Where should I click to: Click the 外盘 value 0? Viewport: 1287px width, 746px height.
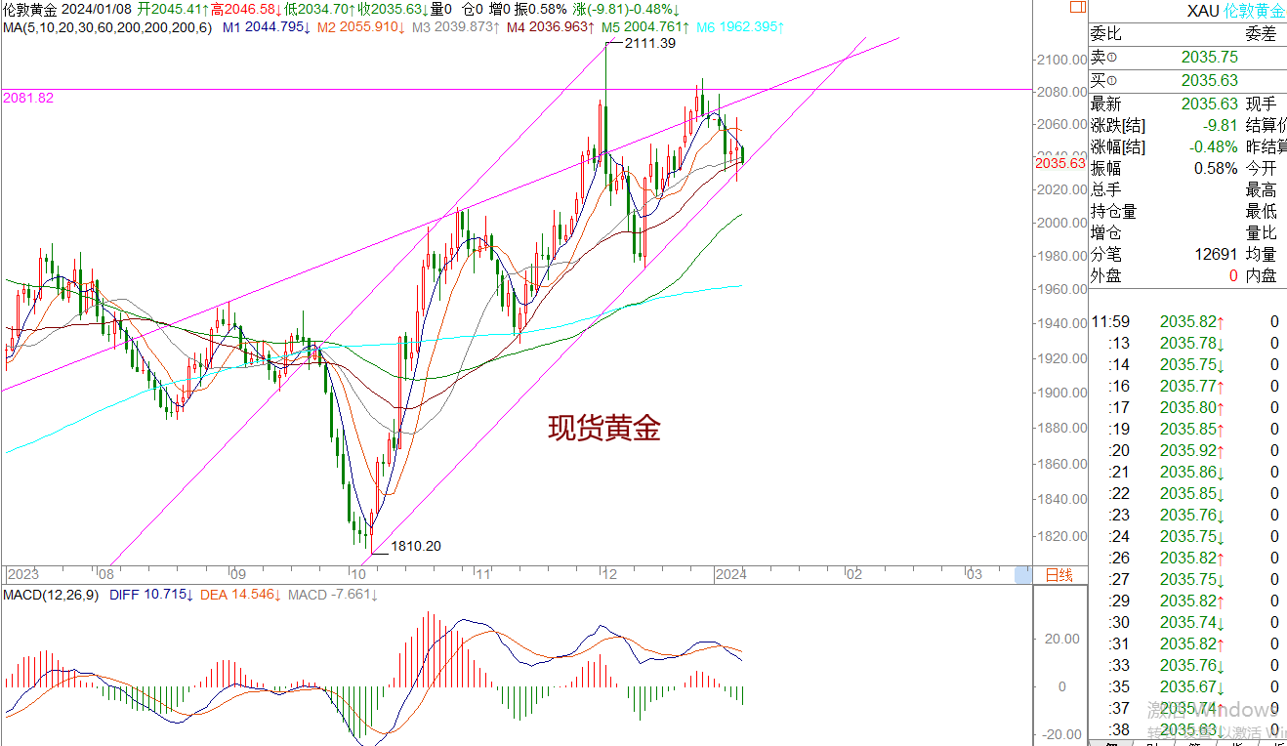[x=1233, y=275]
